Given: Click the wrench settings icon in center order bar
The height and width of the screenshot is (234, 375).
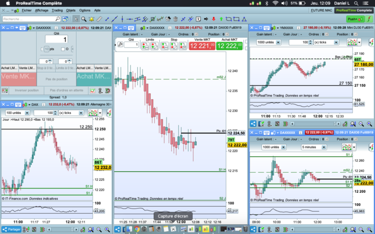Looking at the screenshot, I should [120, 44].
